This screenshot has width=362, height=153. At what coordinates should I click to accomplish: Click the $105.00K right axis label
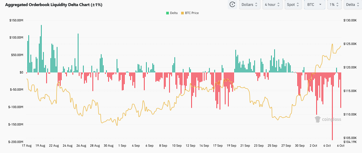click(350, 138)
